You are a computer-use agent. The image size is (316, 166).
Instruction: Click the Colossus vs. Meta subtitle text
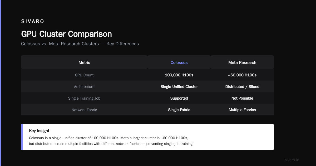coord(80,44)
